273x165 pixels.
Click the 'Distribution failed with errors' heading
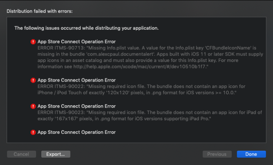pos(40,11)
